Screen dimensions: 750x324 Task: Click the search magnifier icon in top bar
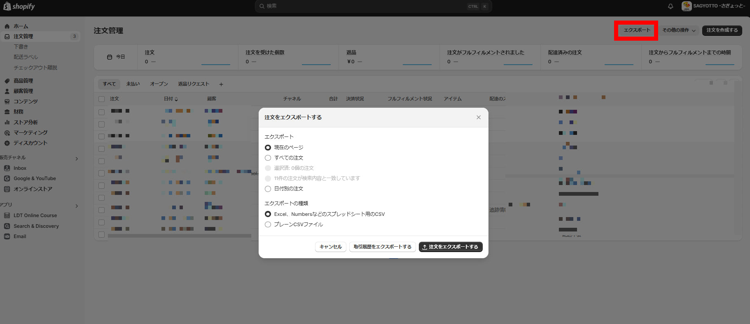[262, 6]
